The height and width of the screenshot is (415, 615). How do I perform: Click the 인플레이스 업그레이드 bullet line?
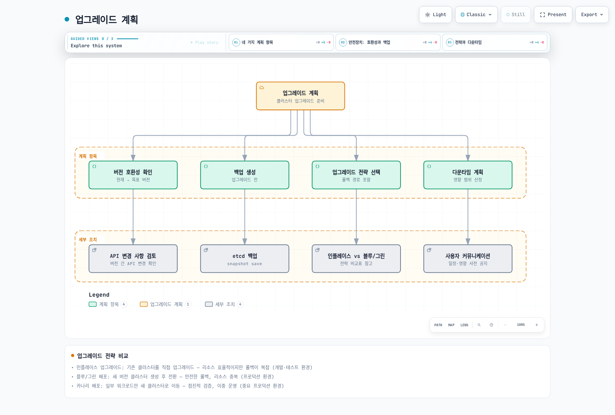(x=194, y=367)
